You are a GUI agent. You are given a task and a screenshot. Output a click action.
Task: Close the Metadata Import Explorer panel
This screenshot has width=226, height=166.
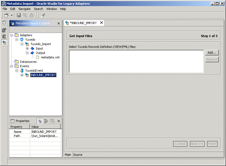point(59,23)
